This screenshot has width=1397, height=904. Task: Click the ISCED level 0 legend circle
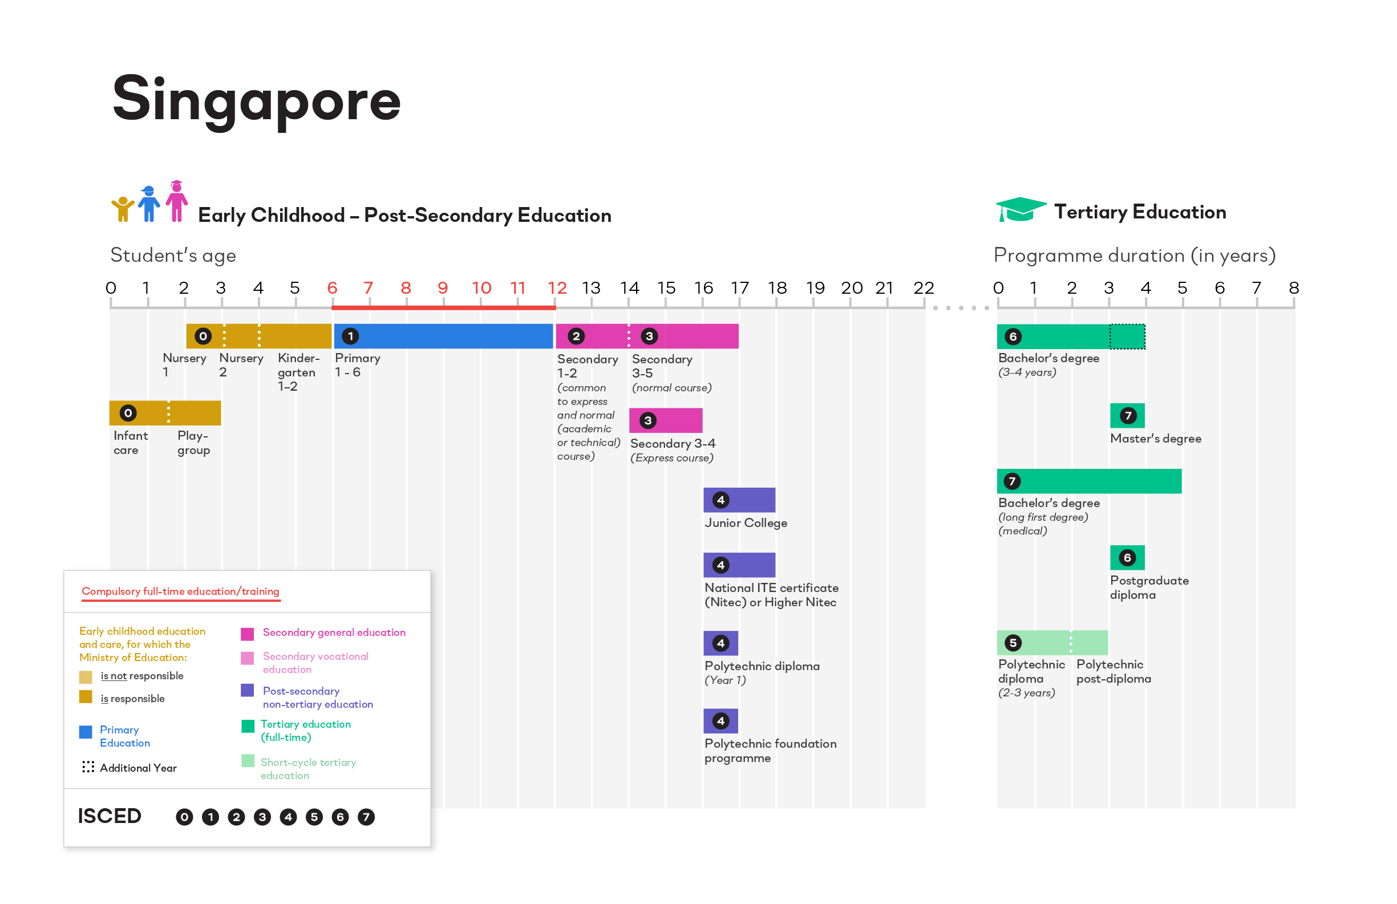pyautogui.click(x=184, y=817)
